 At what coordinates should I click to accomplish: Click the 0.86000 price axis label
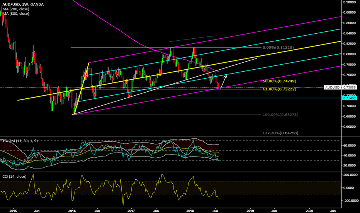[x=349, y=23]
